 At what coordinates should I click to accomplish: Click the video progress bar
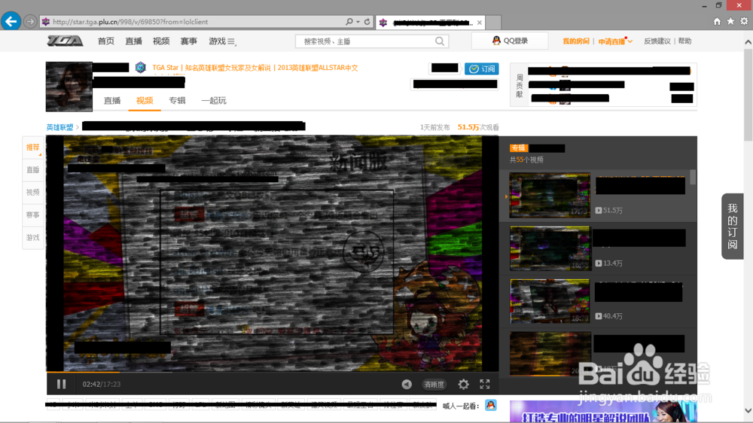tap(273, 372)
